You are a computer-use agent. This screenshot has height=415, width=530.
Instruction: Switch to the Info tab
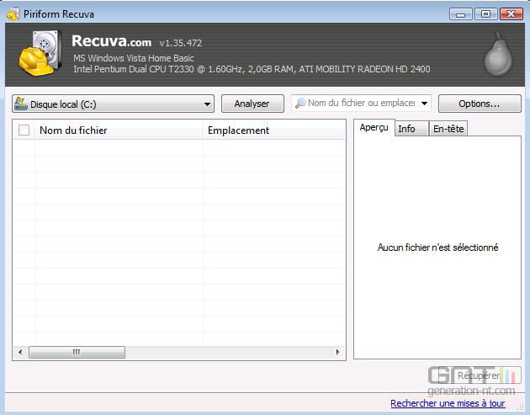point(411,129)
